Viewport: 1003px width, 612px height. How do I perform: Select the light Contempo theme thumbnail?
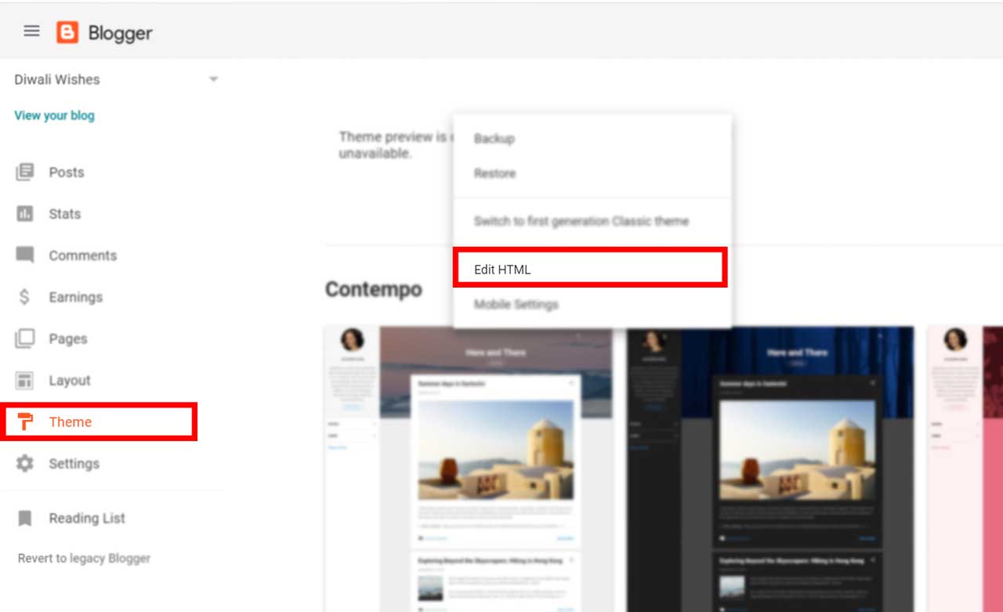469,469
